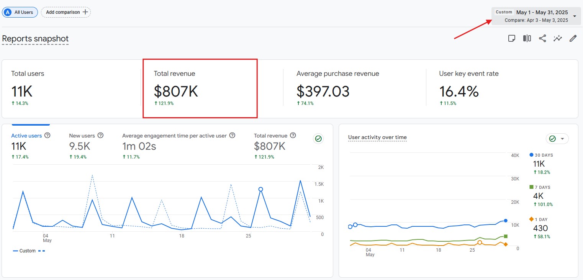The width and height of the screenshot is (583, 280).
Task: Select the New users metric tab
Action: pyautogui.click(x=87, y=146)
